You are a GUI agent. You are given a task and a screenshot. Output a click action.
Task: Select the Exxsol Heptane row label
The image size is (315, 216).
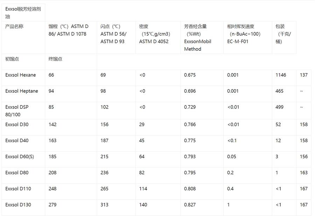22,91
